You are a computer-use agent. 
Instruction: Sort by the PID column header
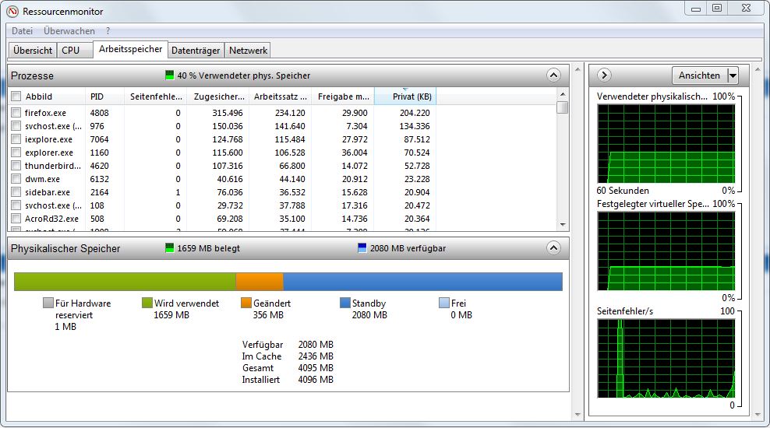(104, 96)
